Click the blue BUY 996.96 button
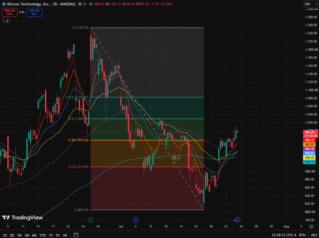319x238 pixels. point(34,12)
